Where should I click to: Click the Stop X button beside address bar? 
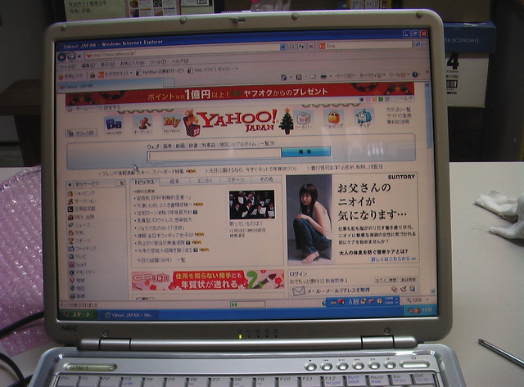pyautogui.click(x=311, y=47)
